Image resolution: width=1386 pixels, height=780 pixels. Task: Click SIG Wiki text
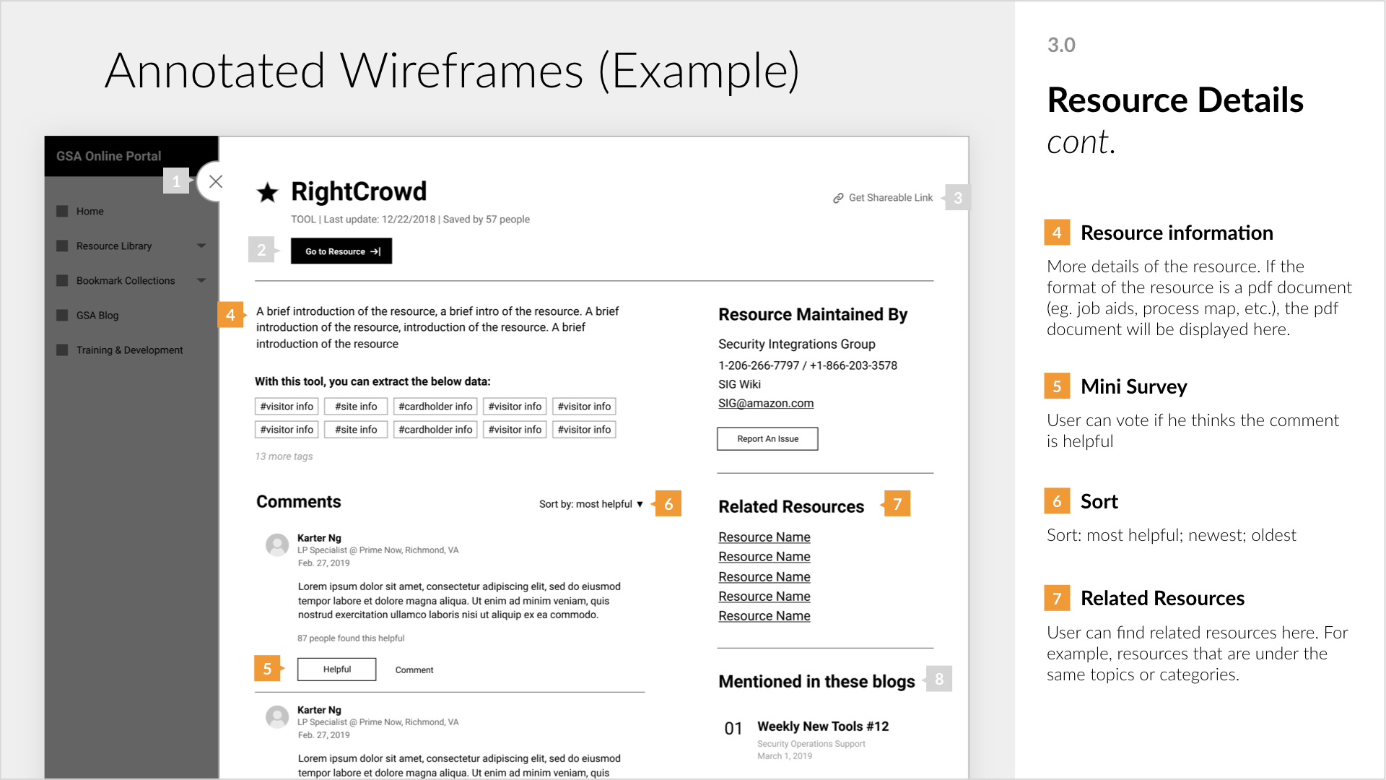[739, 384]
